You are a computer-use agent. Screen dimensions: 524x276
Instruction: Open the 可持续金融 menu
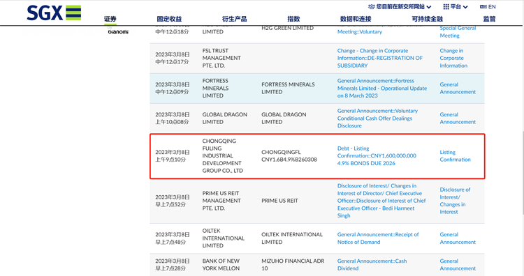click(x=427, y=19)
